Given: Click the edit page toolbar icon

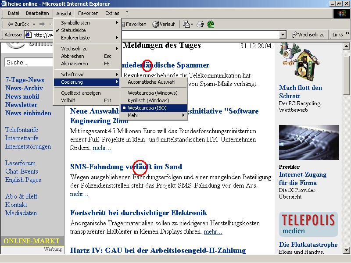Looking at the screenshot, I should coord(186,24).
